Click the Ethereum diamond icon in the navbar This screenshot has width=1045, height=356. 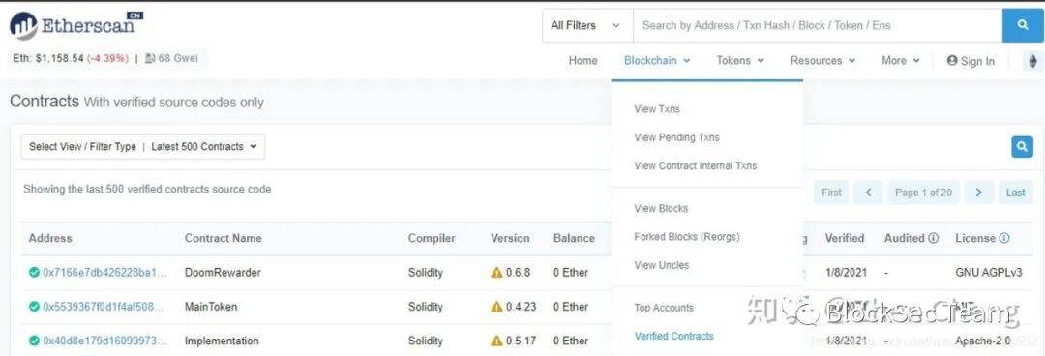(x=1033, y=61)
